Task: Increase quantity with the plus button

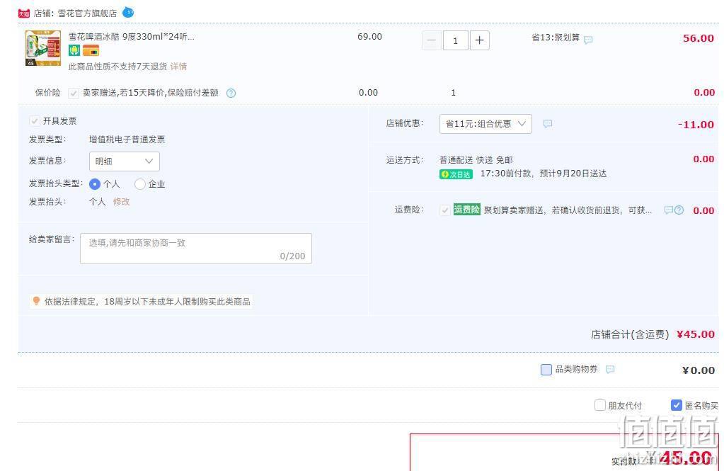Action: tap(480, 40)
